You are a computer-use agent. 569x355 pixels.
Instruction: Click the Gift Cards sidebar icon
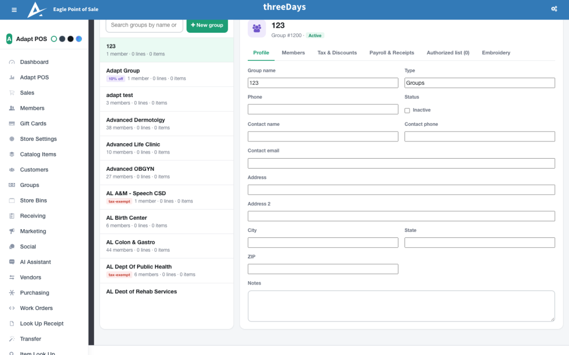point(12,124)
